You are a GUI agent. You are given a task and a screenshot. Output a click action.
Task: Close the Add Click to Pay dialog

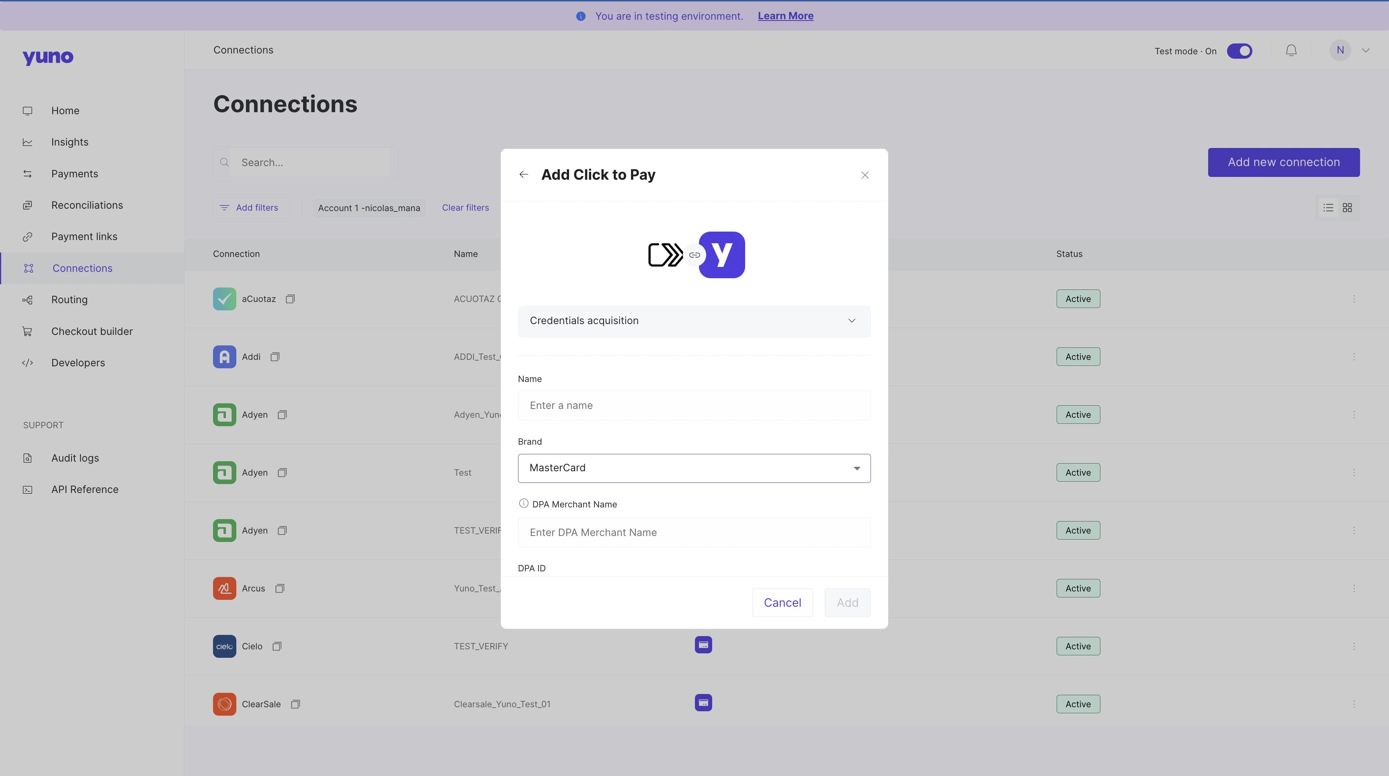pos(865,175)
